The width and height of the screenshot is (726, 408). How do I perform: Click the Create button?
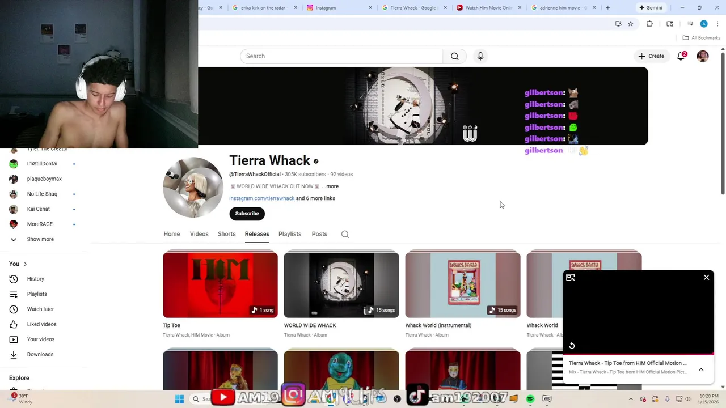coord(651,56)
